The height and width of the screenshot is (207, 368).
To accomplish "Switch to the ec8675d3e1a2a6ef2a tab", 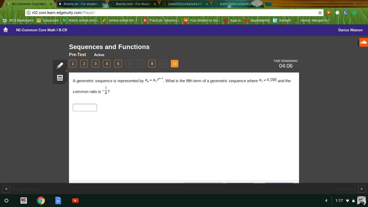I will [237, 4].
